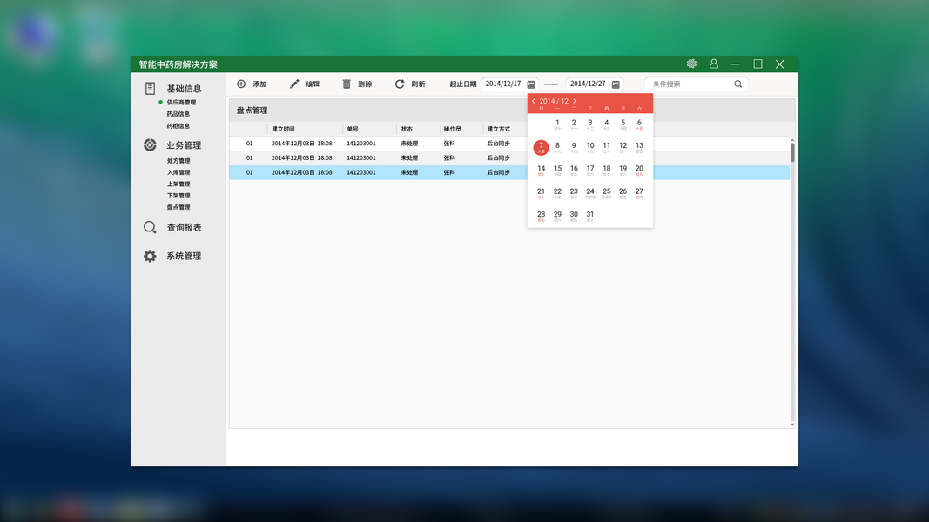Image resolution: width=929 pixels, height=522 pixels.
Task: Click the vertical scrollbar thumb of the table
Action: click(792, 152)
